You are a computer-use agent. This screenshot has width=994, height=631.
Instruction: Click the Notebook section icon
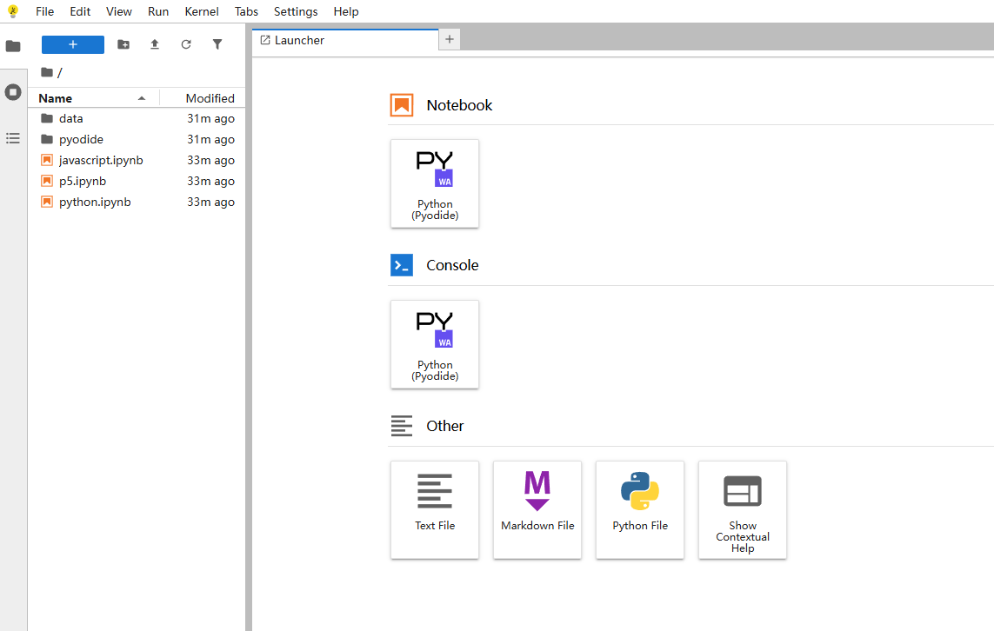[402, 105]
